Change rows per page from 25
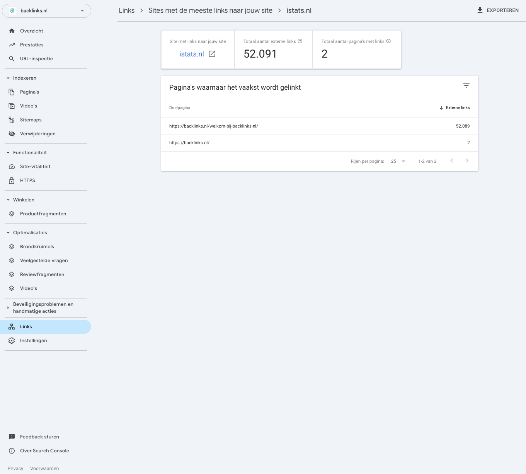The height and width of the screenshot is (474, 526). point(398,161)
